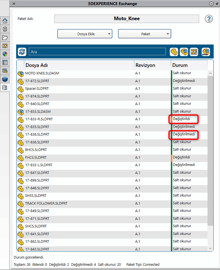220x270 pixels.
Task: Click the part icon for FHCS.SLDPRT
Action: pyautogui.click(x=21, y=158)
